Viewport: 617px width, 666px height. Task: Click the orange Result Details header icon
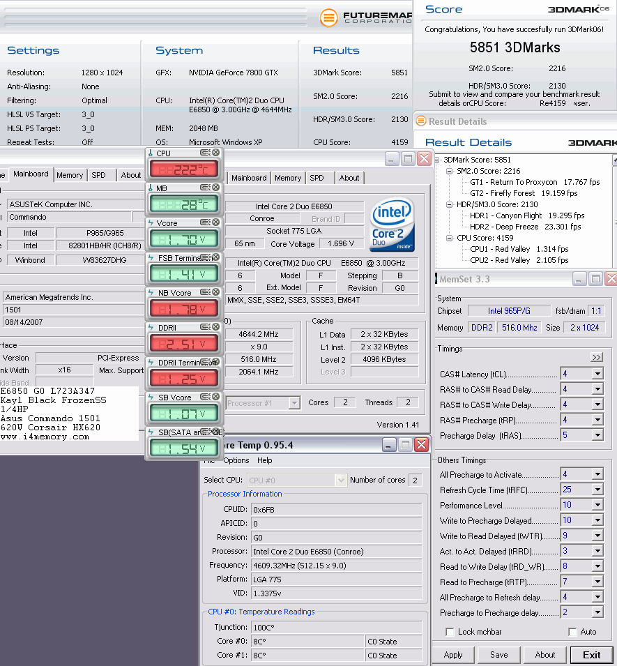pyautogui.click(x=420, y=121)
